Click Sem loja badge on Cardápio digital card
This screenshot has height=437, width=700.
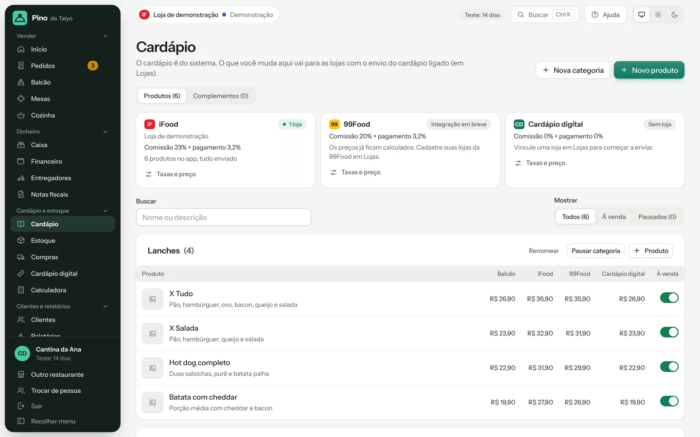660,124
